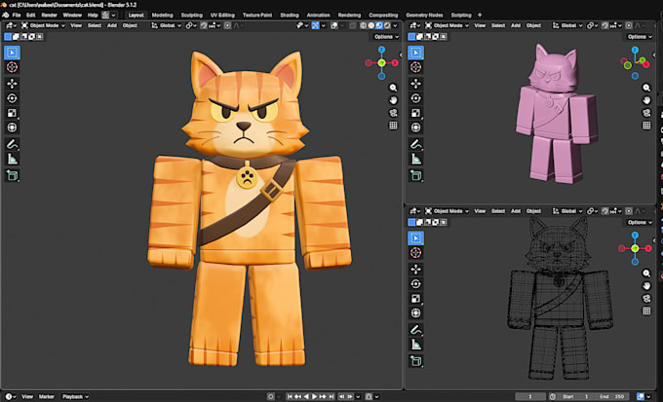Enable wireframe shading in the main viewport
This screenshot has height=402, width=663.
coord(364,25)
